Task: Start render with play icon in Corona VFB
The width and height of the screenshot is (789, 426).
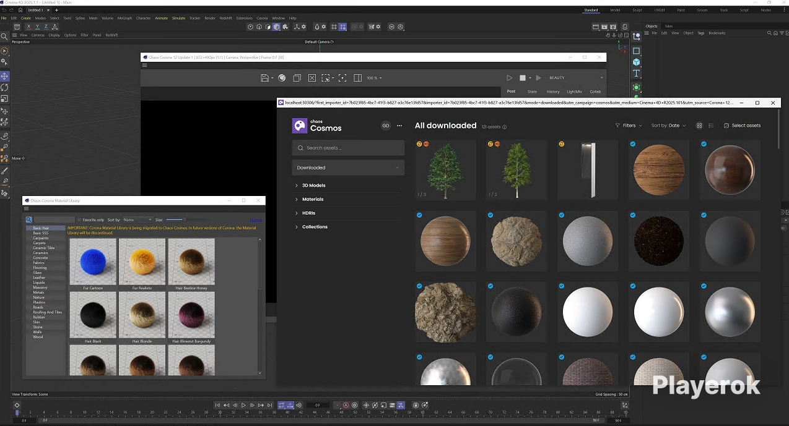Action: tap(509, 78)
